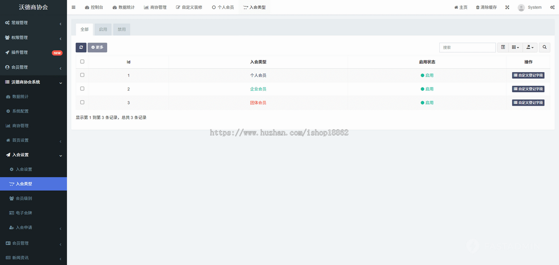Check the checkbox for row 企业会员

click(82, 88)
